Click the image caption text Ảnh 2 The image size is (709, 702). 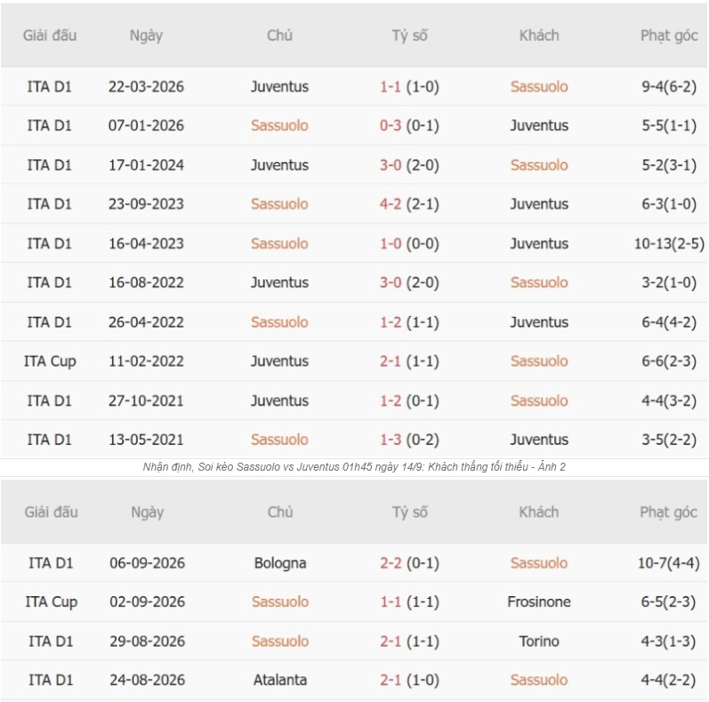pyautogui.click(x=552, y=467)
